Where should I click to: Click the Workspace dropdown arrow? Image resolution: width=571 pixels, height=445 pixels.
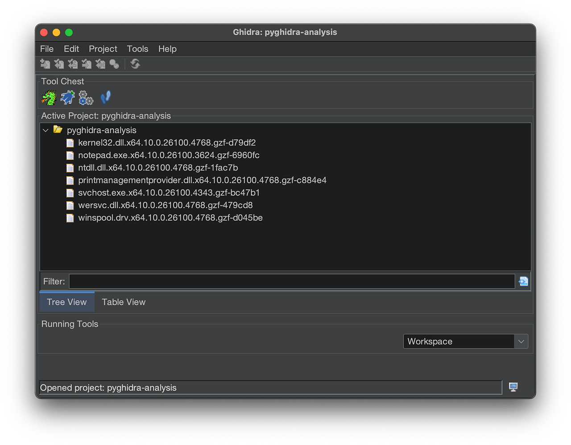521,342
